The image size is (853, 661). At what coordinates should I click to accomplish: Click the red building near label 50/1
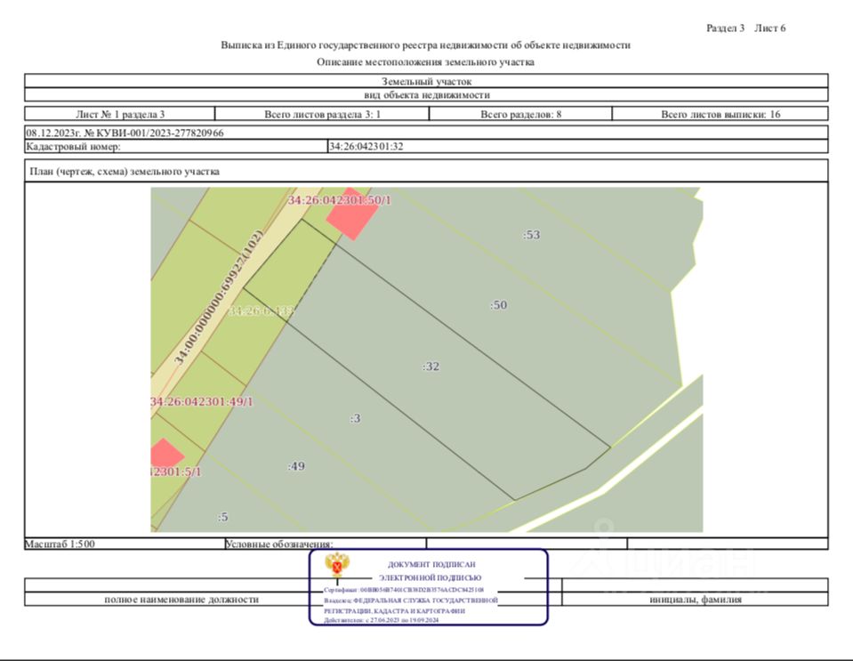click(352, 216)
